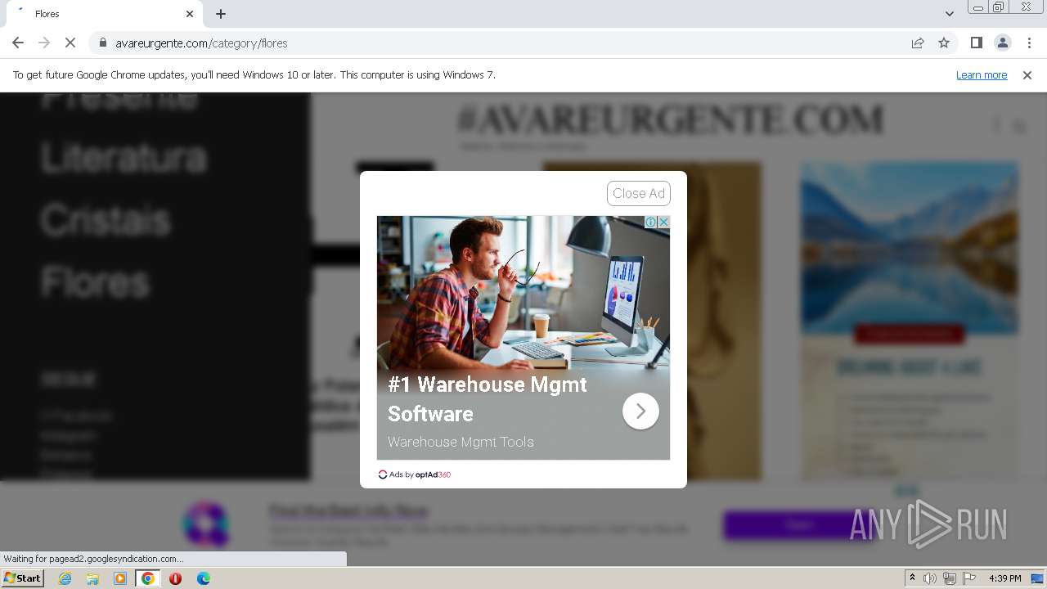The width and height of the screenshot is (1047, 589).
Task: Click the #AVAREURGENTE.COM site title
Action: pyautogui.click(x=671, y=121)
